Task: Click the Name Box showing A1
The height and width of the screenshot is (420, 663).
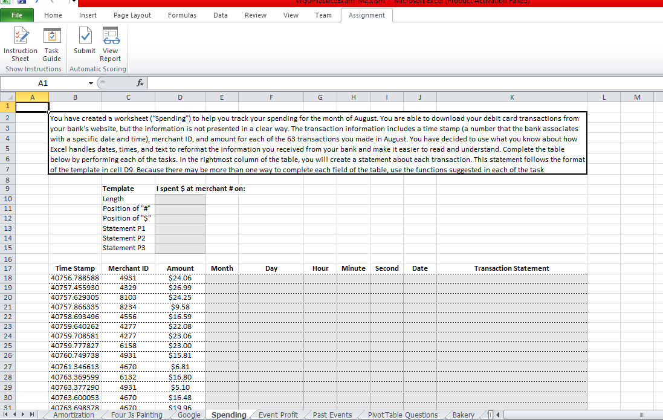Action: pyautogui.click(x=43, y=83)
